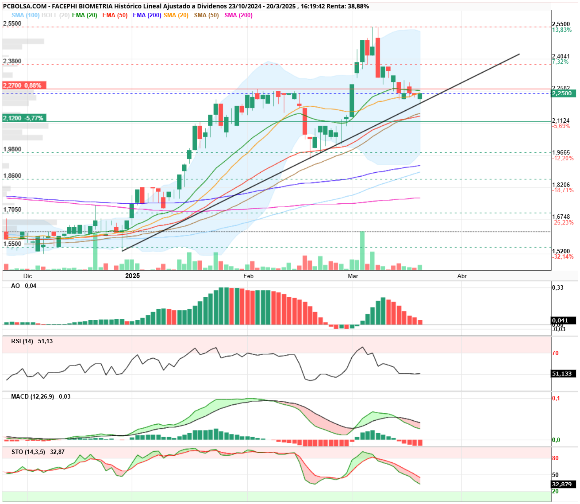Click the -32,14% percentage on right axis
Screen dimensions: 580x504
coord(563,256)
